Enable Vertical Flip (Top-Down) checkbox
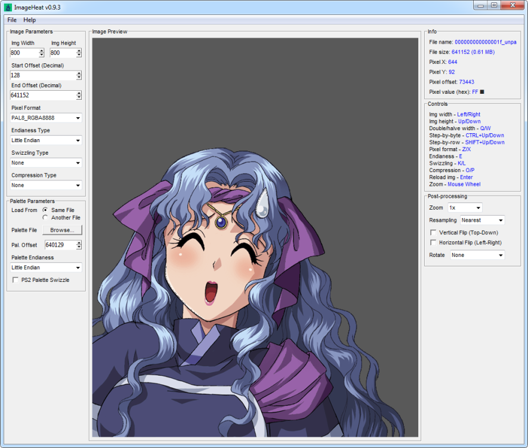528x448 pixels. coord(433,232)
